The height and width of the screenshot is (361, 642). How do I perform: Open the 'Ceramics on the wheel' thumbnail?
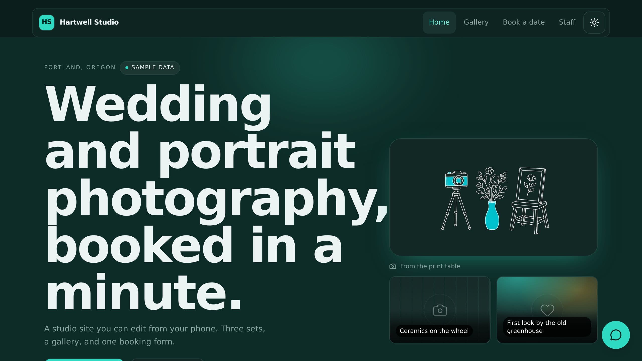[440, 310]
